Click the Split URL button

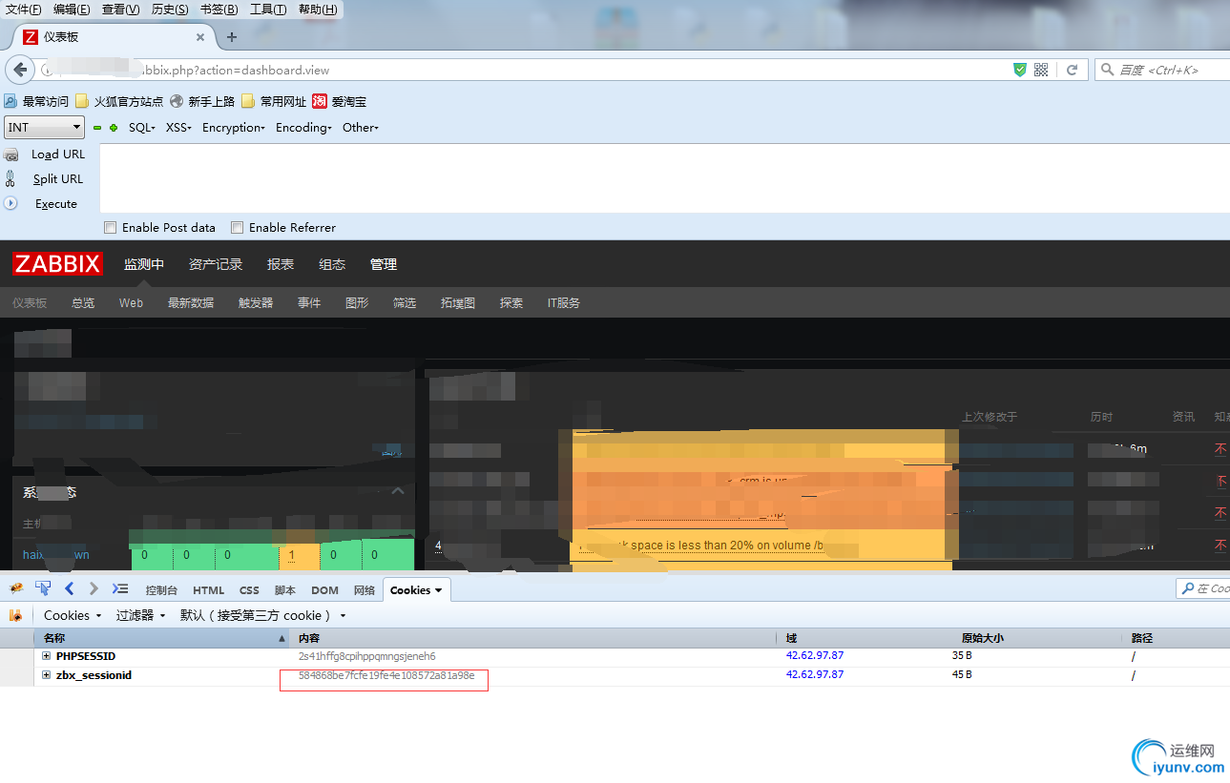click(57, 178)
